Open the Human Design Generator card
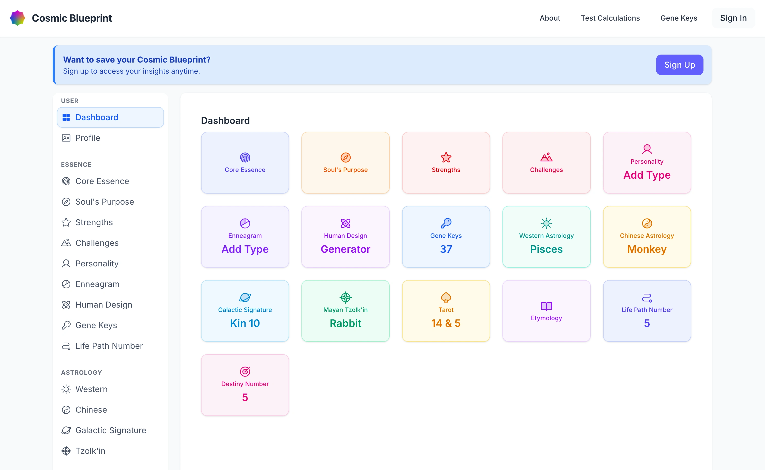Image resolution: width=765 pixels, height=470 pixels. pyautogui.click(x=345, y=237)
